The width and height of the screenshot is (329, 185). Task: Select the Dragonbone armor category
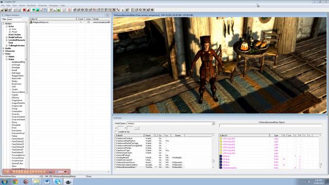pos(17,100)
